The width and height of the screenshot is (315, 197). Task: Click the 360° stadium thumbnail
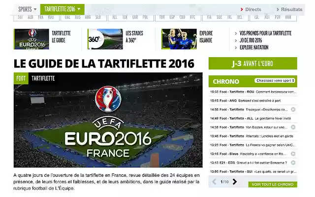pos(105,39)
